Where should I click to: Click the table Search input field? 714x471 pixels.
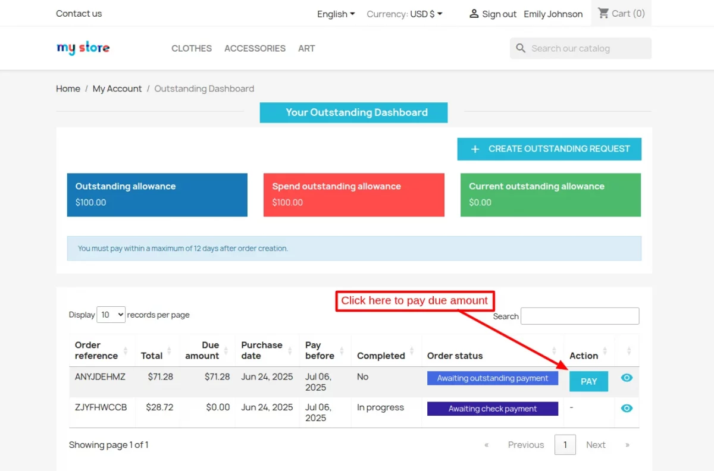[580, 316]
